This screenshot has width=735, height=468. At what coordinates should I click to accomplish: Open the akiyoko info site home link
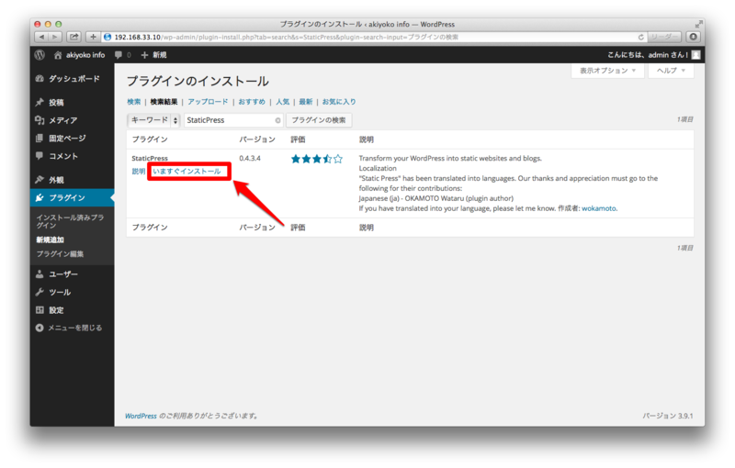click(x=80, y=55)
